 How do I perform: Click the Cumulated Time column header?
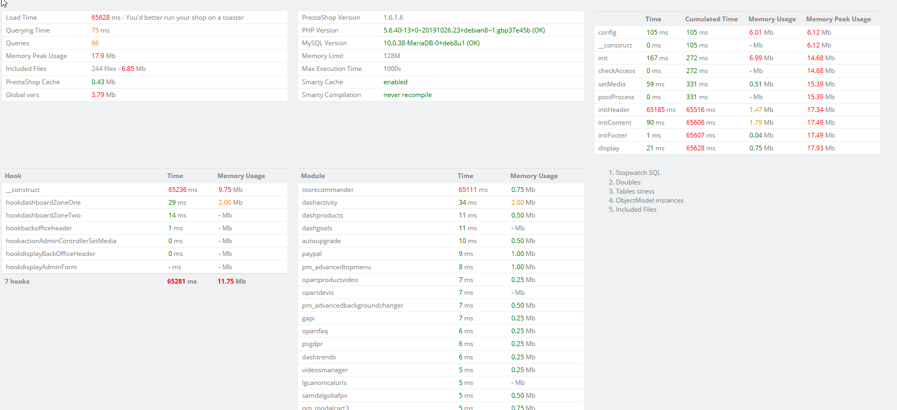pos(711,19)
